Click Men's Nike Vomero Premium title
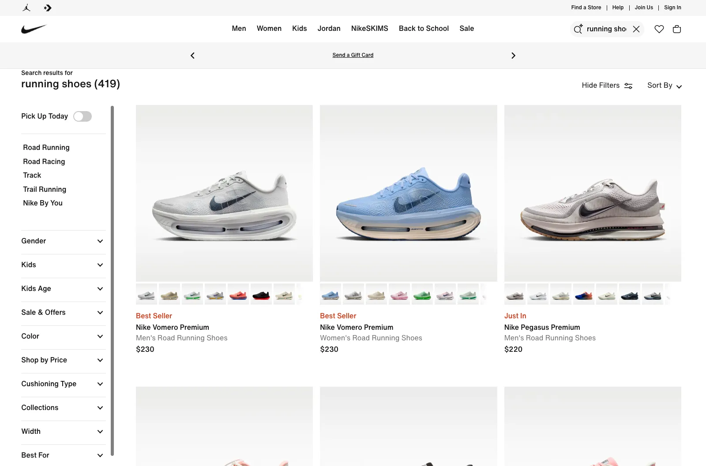This screenshot has height=466, width=706. point(173,328)
